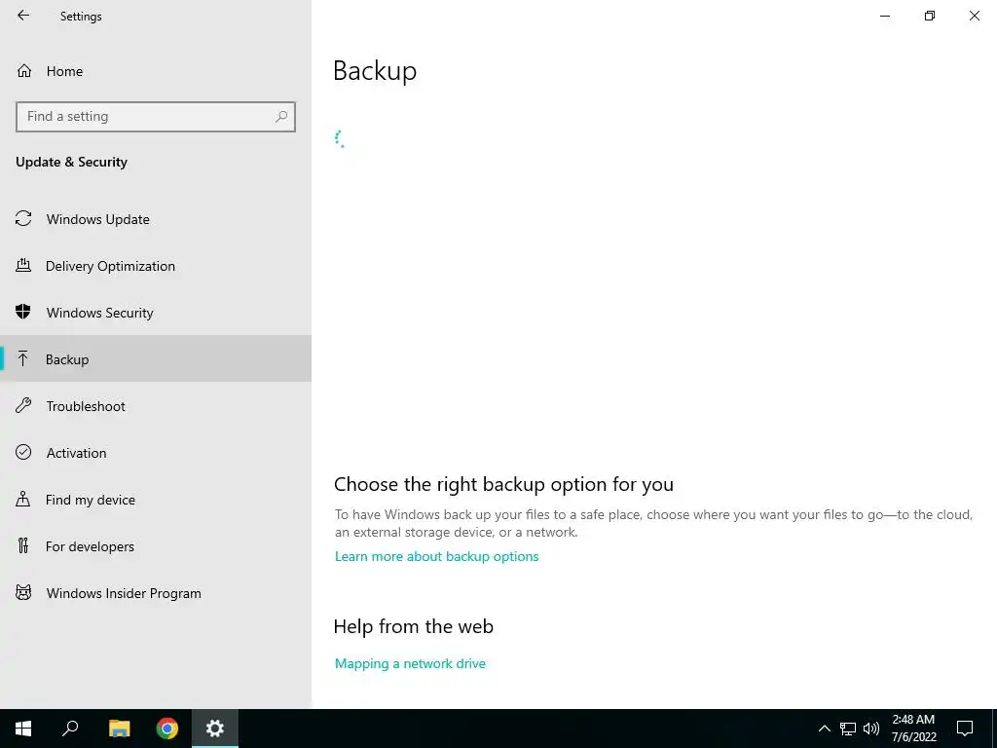Open Windows Security section
This screenshot has height=748, width=997.
(x=156, y=313)
